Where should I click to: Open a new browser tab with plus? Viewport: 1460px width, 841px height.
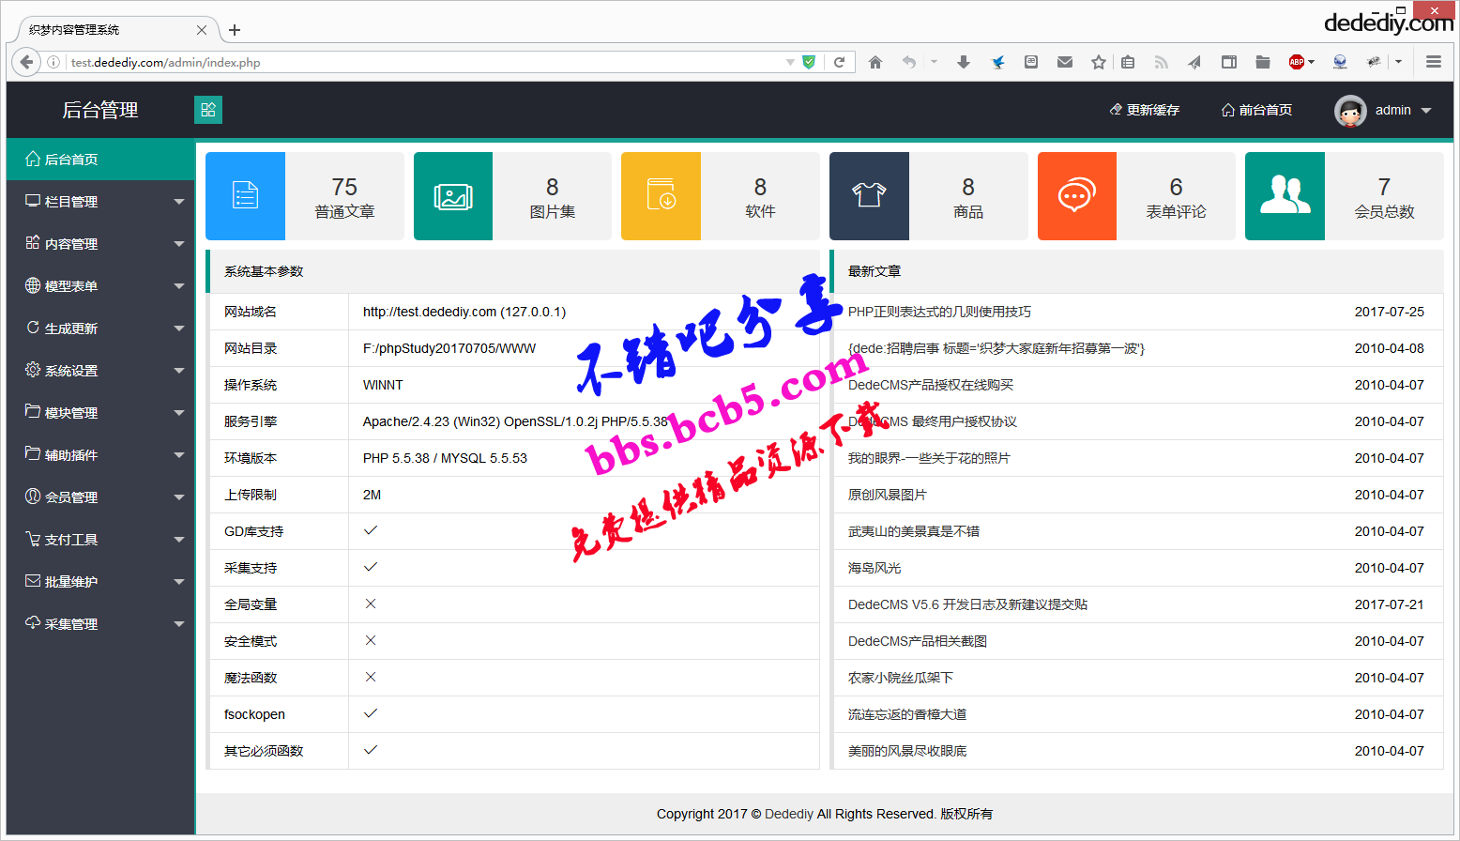(235, 30)
